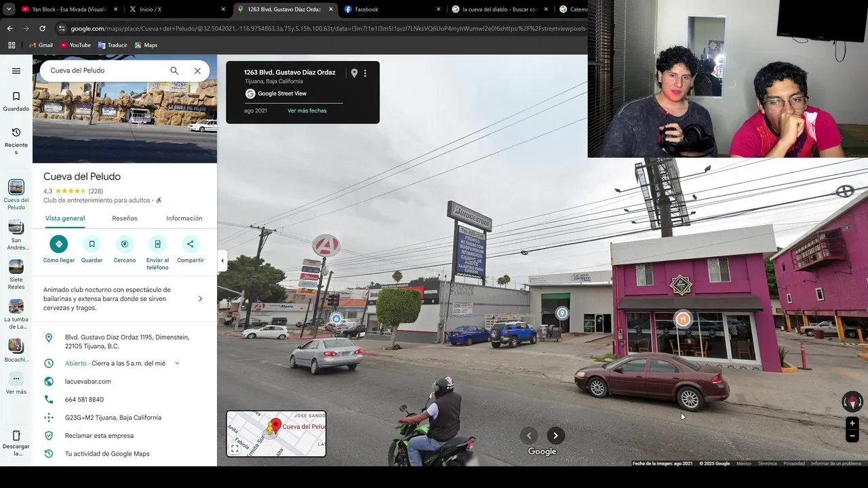Image resolution: width=868 pixels, height=488 pixels.
Task: Click plus code G23G+M2 Tijuana
Action: point(113,418)
